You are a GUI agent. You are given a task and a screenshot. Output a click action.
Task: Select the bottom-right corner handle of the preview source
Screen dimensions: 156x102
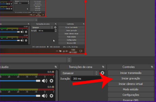(x=85, y=54)
